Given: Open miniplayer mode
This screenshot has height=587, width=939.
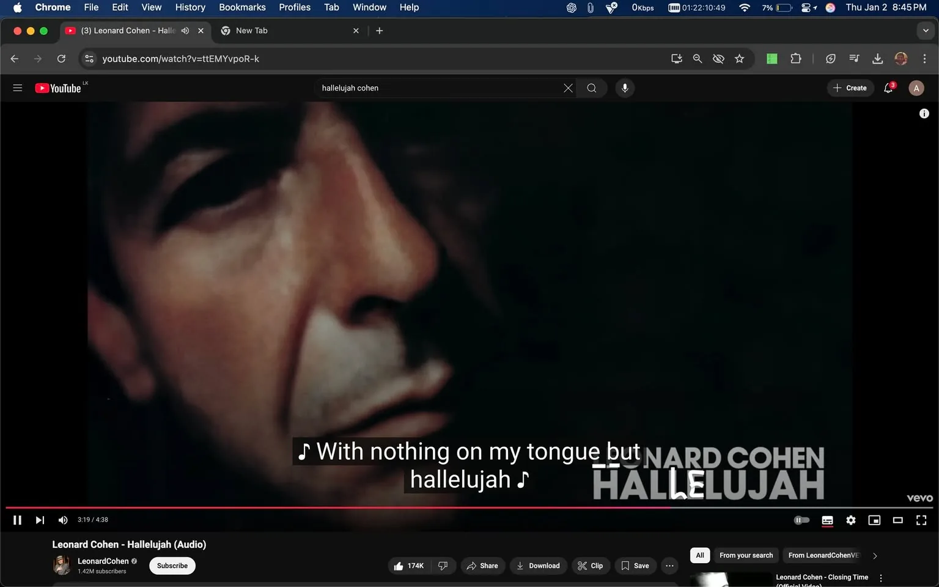Looking at the screenshot, I should tap(874, 520).
